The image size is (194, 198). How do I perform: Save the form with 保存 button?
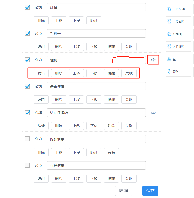tap(150, 191)
